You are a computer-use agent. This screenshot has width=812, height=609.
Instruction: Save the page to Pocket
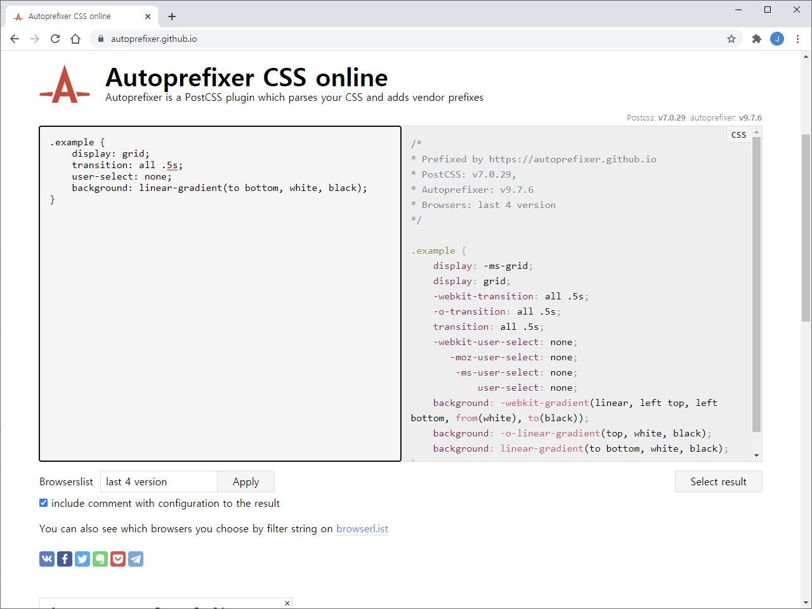[118, 559]
